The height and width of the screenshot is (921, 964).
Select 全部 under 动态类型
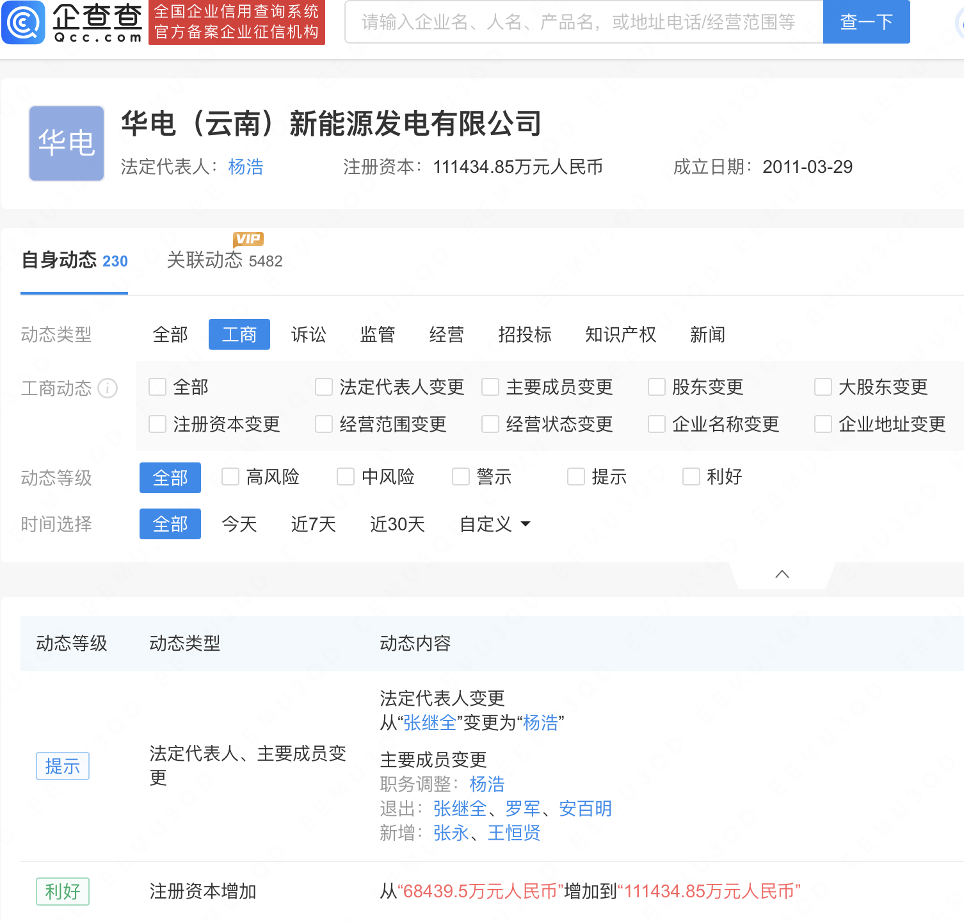pos(170,334)
